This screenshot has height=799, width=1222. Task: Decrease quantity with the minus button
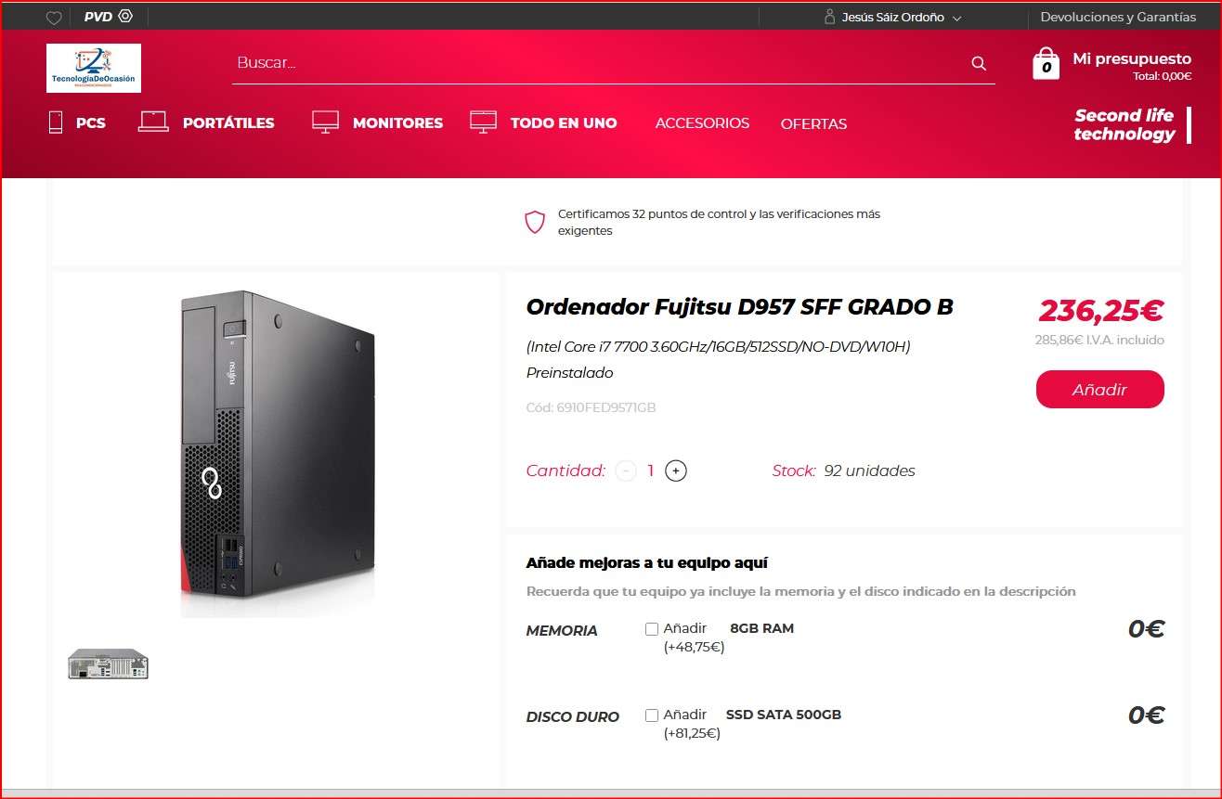click(626, 470)
